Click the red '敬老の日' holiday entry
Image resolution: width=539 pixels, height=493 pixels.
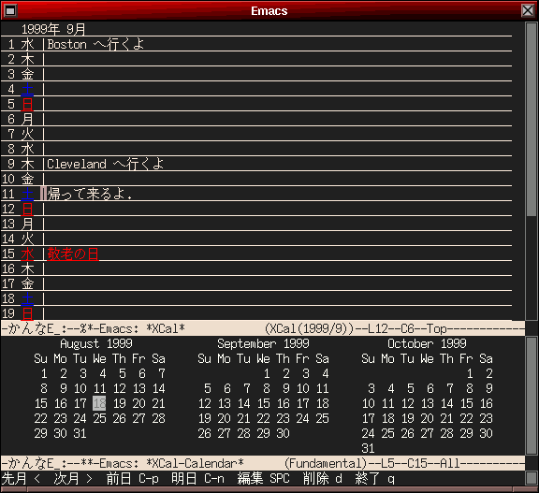point(73,254)
